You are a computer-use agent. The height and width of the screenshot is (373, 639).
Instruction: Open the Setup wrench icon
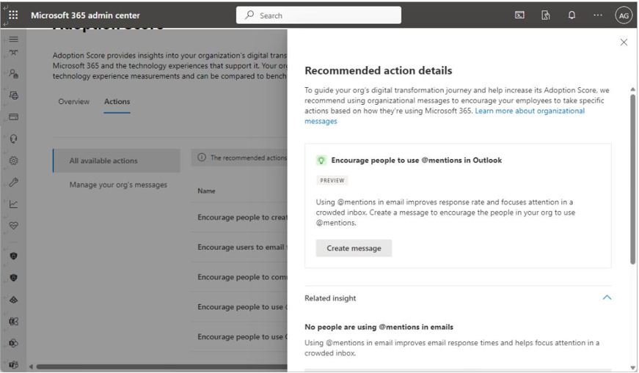pos(13,182)
